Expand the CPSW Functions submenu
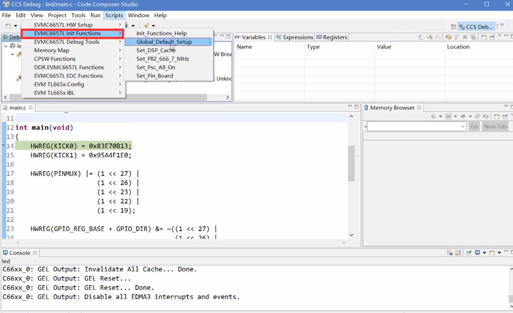513x313 pixels. [x=54, y=59]
